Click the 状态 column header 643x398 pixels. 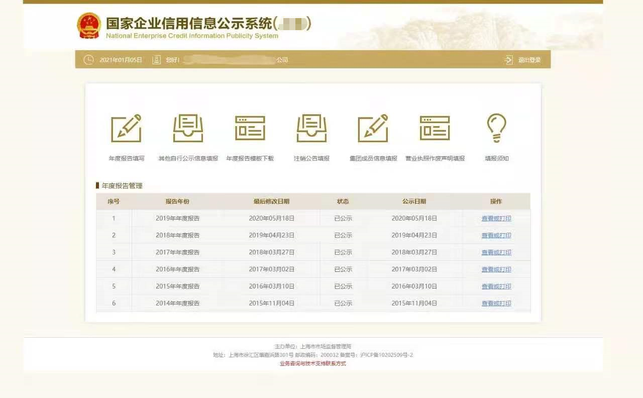[343, 202]
